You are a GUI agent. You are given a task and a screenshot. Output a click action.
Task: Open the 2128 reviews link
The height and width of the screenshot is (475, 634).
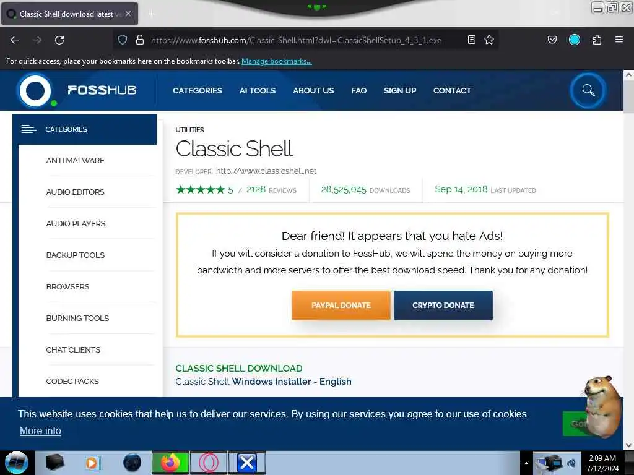point(271,189)
